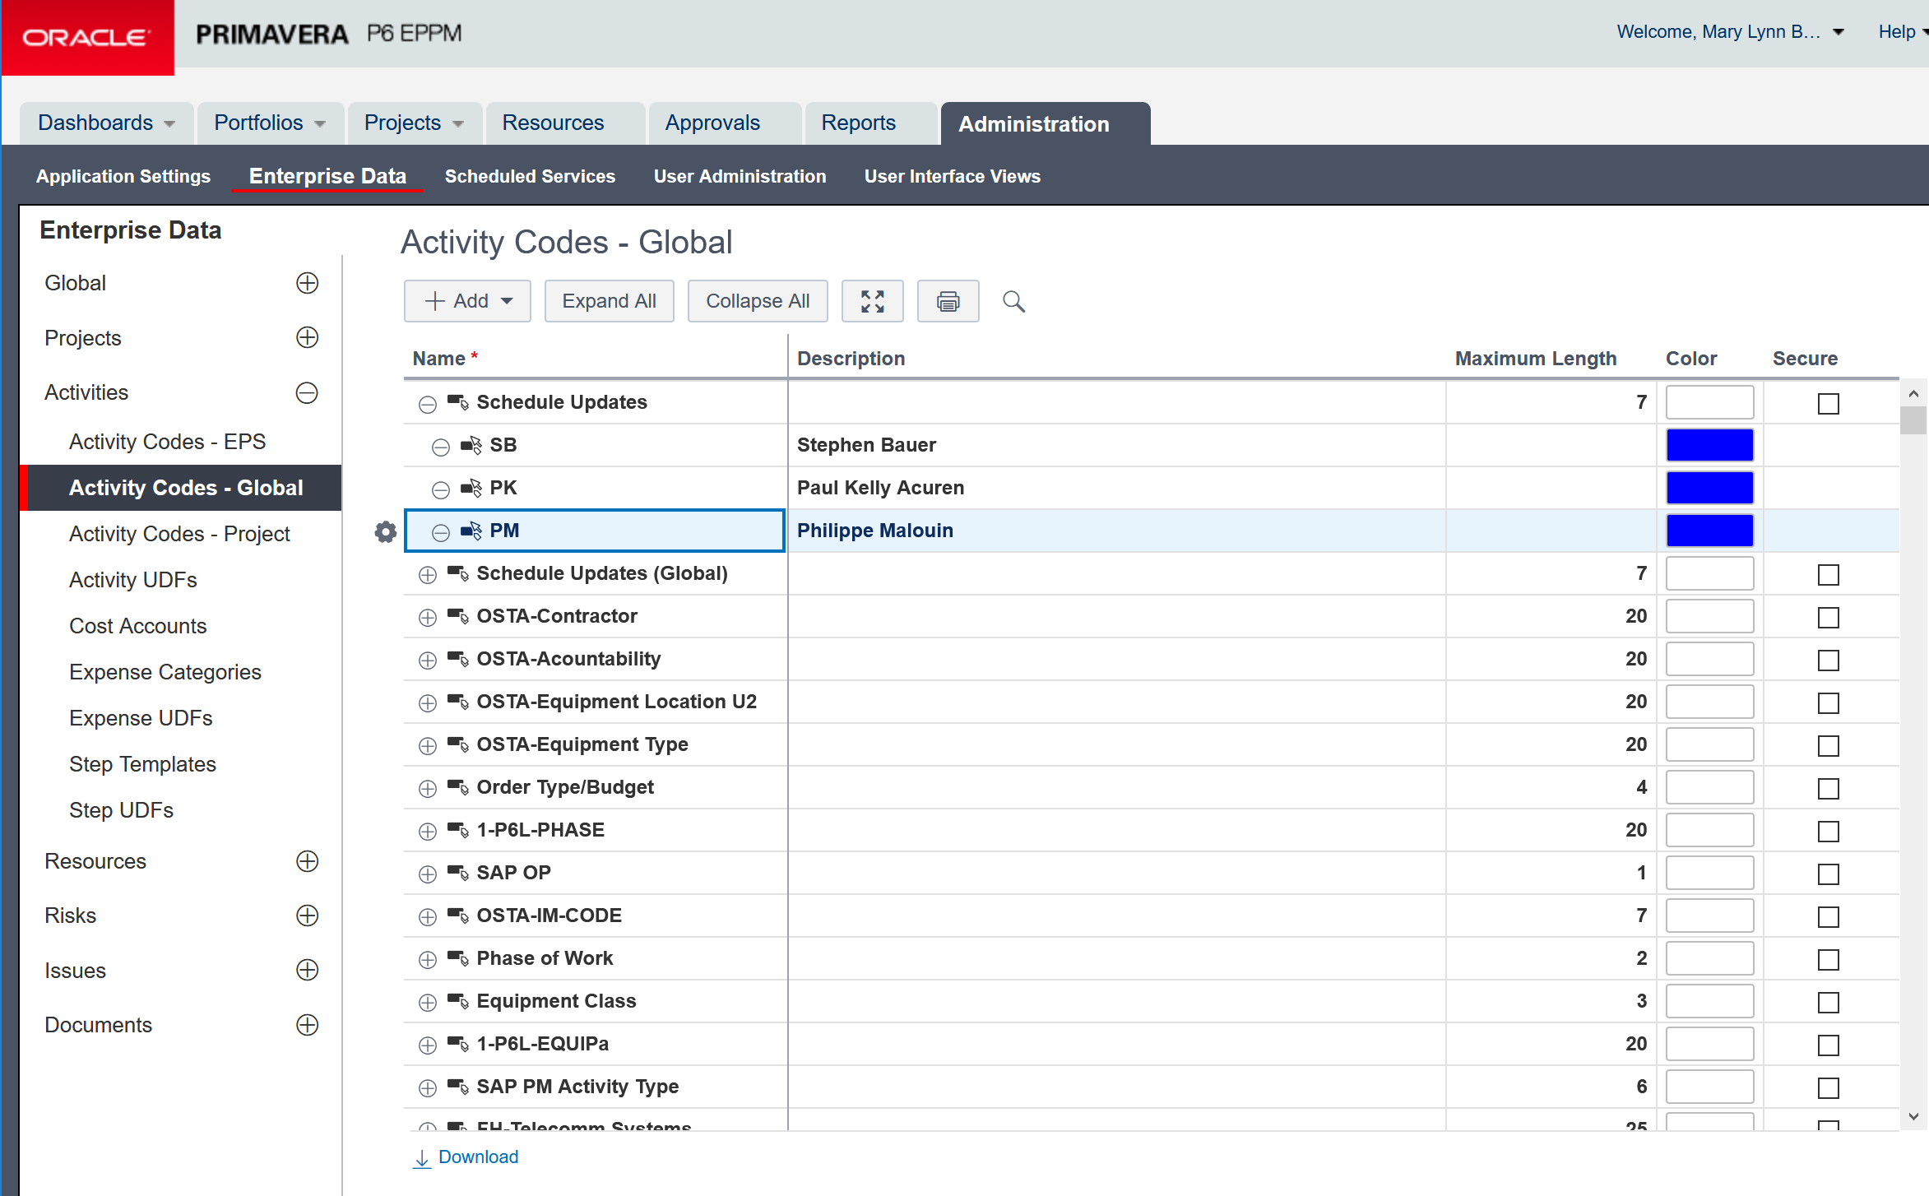
Task: Enable Secure checkbox for Schedule Updates
Action: tap(1828, 403)
